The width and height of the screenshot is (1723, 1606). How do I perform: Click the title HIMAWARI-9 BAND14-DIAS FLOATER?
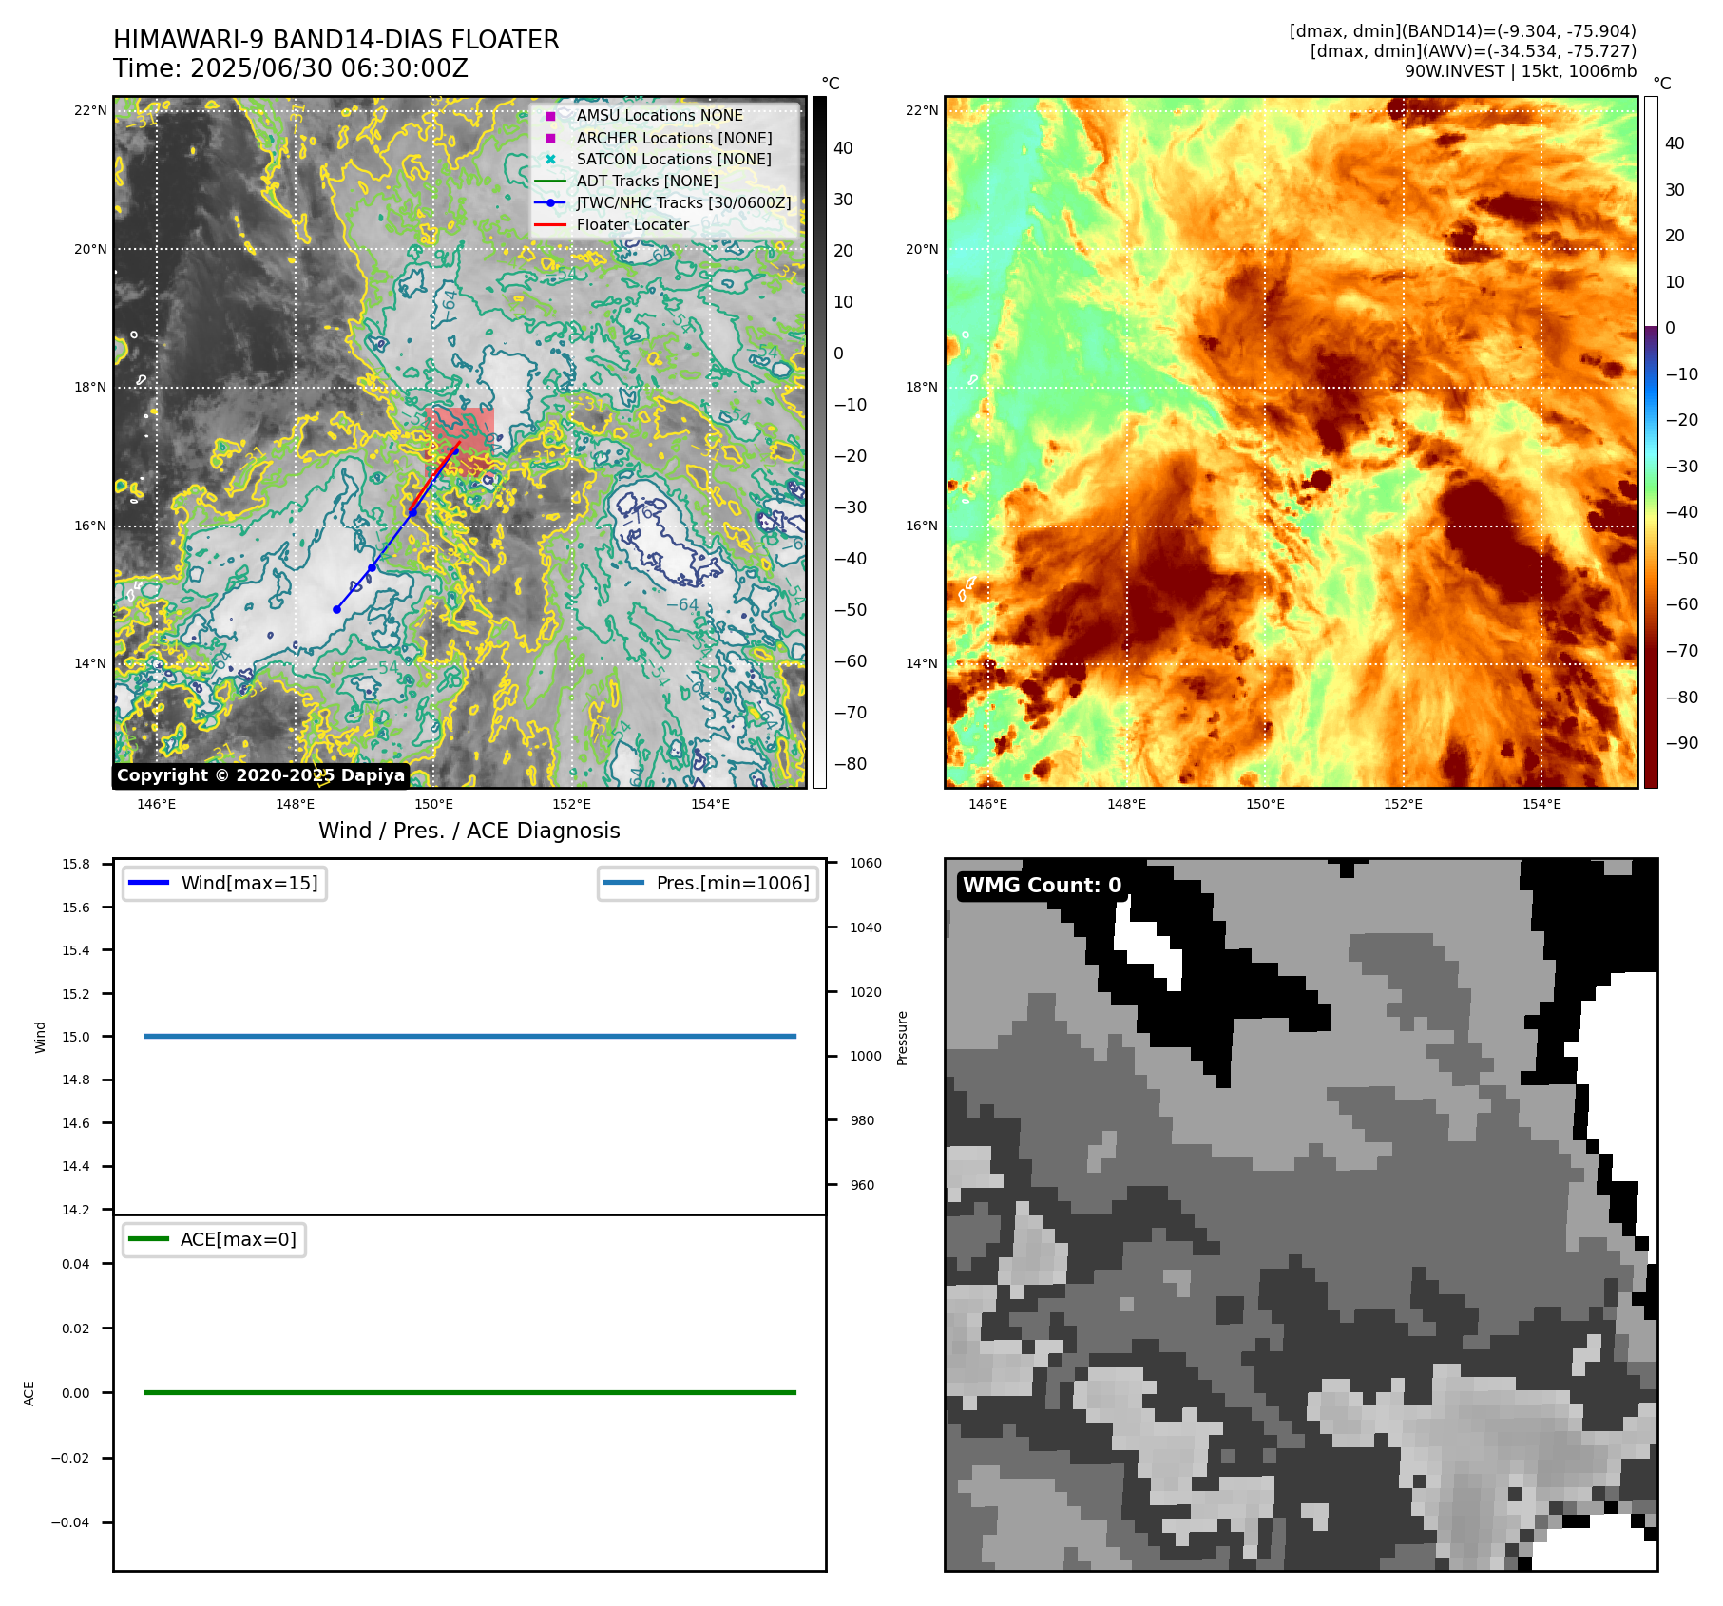click(336, 40)
